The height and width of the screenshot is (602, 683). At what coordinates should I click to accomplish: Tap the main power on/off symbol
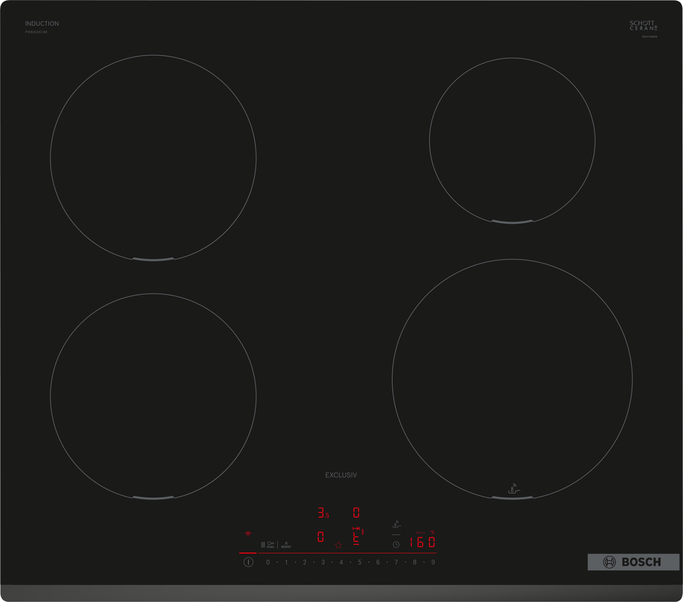click(248, 562)
